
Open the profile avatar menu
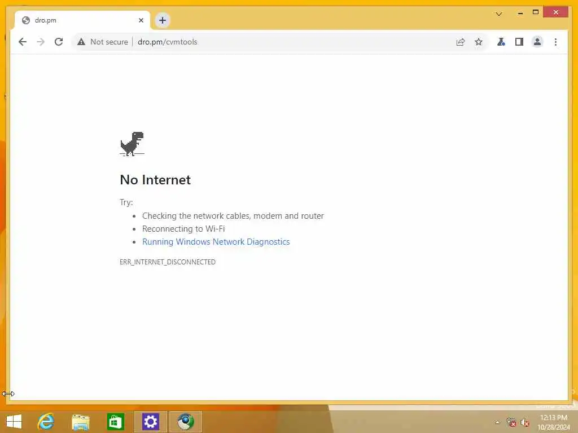pyautogui.click(x=537, y=42)
